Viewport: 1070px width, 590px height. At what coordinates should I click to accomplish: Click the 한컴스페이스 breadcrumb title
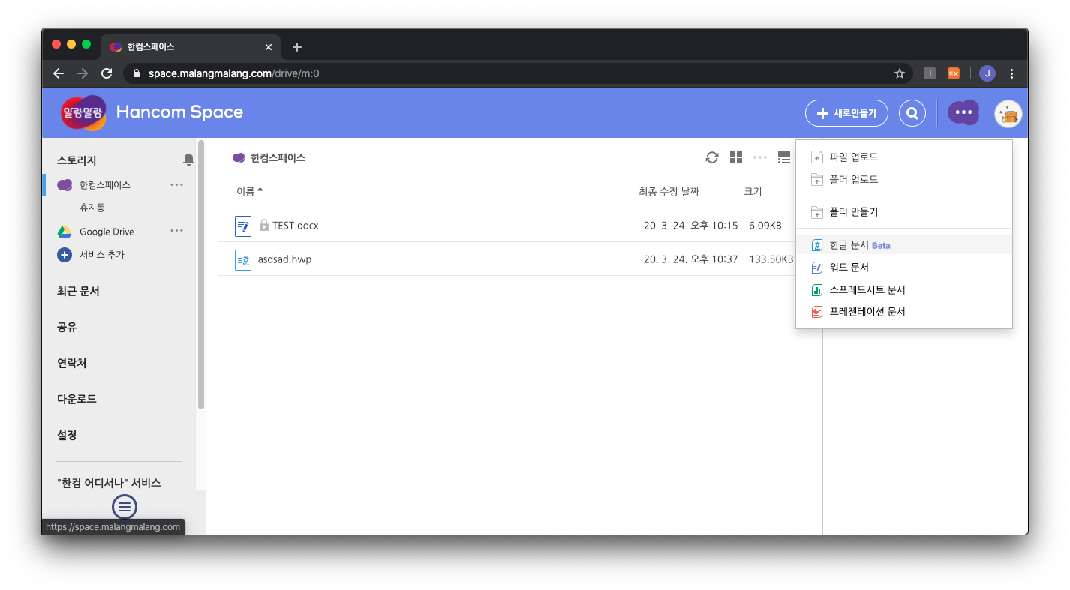[x=278, y=158]
